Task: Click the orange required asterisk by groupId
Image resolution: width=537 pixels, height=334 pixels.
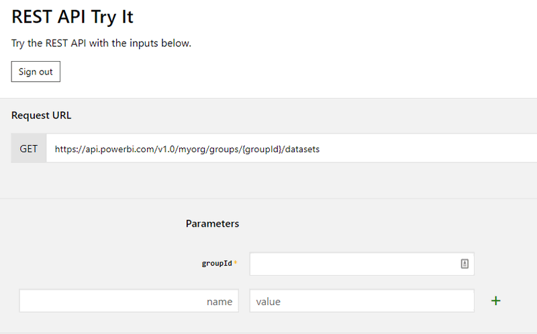Action: tap(236, 262)
